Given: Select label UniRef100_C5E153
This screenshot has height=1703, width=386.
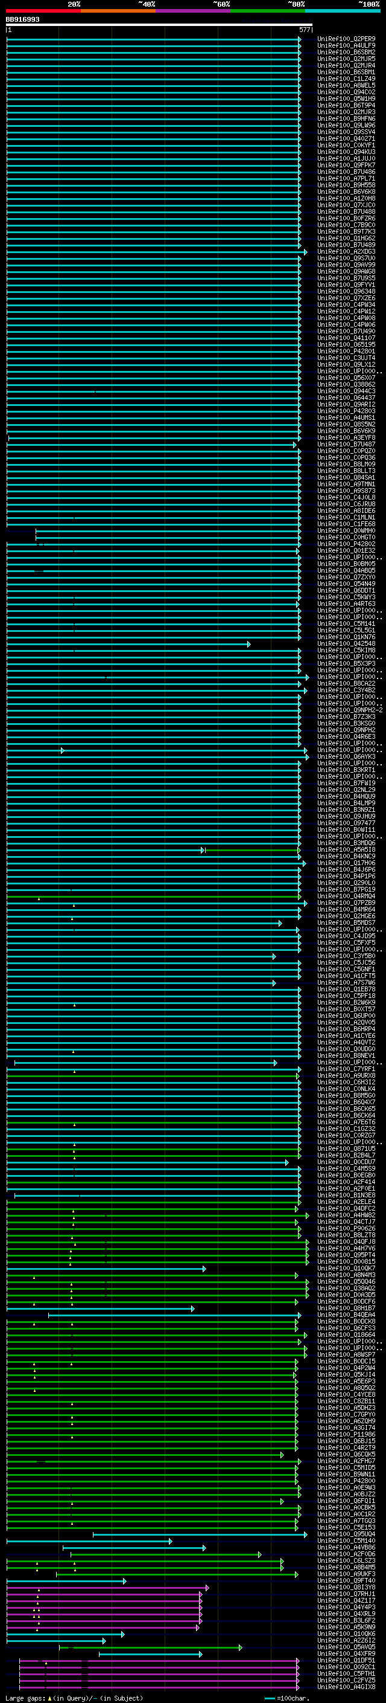Looking at the screenshot, I should click(x=346, y=1527).
